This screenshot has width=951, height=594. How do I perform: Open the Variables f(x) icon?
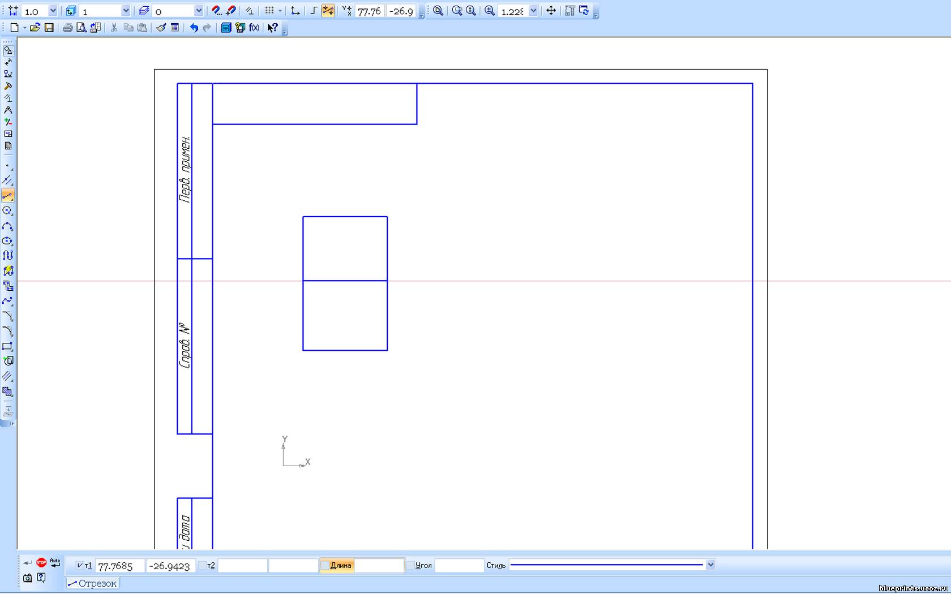pos(254,28)
